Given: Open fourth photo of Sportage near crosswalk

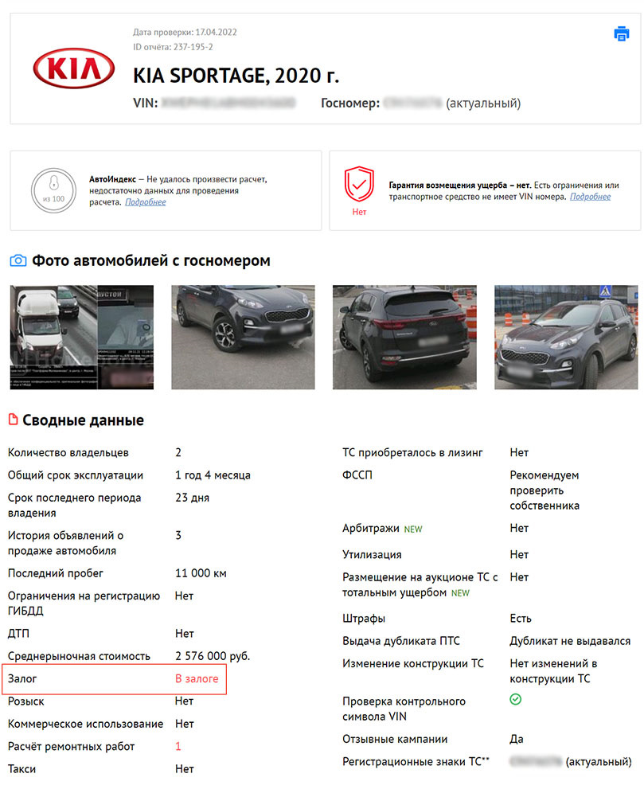Looking at the screenshot, I should (566, 338).
